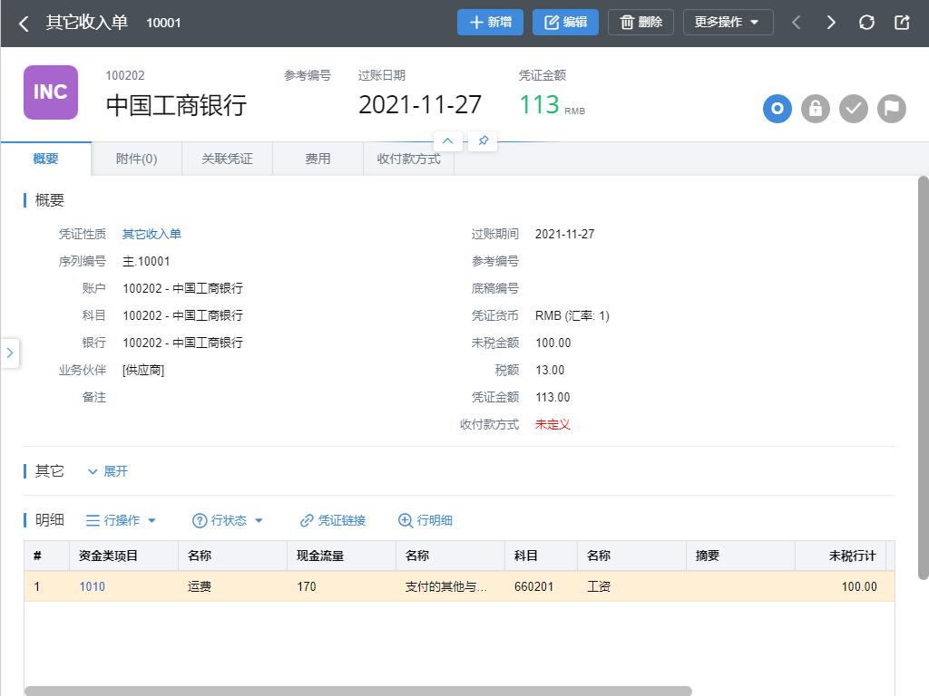The width and height of the screenshot is (929, 696).
Task: Click the 科目 column header
Action: [x=541, y=556]
